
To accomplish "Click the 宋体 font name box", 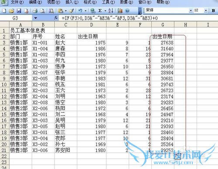I will point(167,10).
